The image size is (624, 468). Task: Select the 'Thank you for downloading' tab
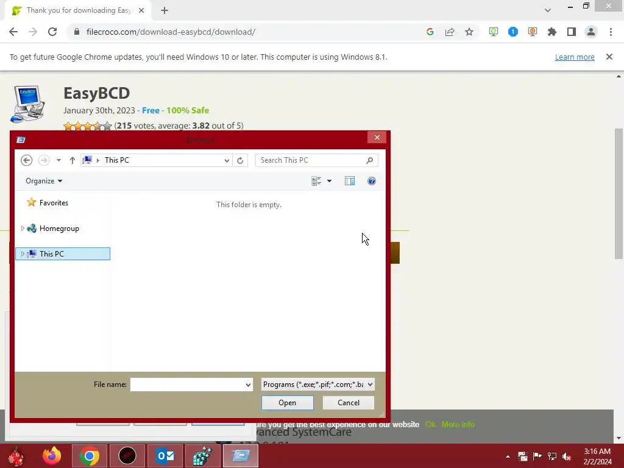78,10
